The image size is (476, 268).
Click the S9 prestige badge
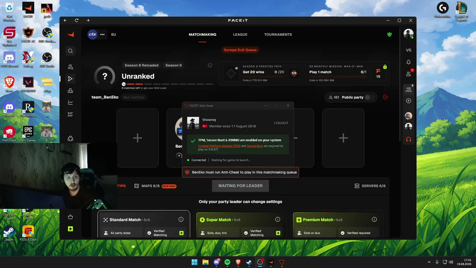pyautogui.click(x=294, y=73)
